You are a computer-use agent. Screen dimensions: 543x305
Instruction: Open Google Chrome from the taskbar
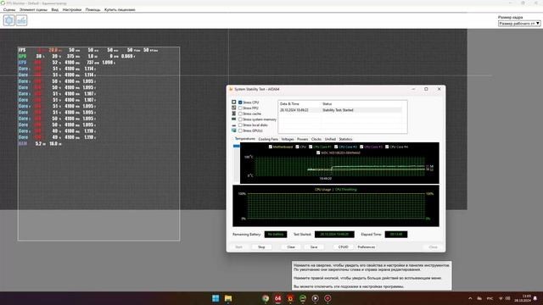(266, 298)
